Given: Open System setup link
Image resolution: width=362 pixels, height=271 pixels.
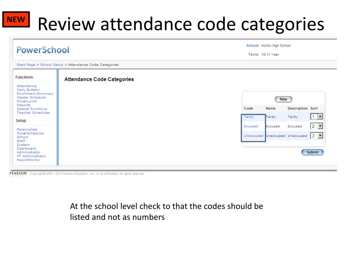Looking at the screenshot, I should click(23, 145).
